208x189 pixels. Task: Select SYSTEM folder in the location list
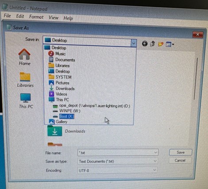[90, 77]
